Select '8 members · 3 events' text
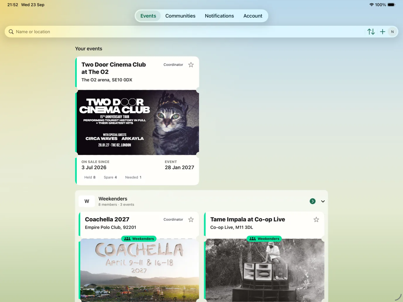This screenshot has height=302, width=403. pyautogui.click(x=116, y=205)
